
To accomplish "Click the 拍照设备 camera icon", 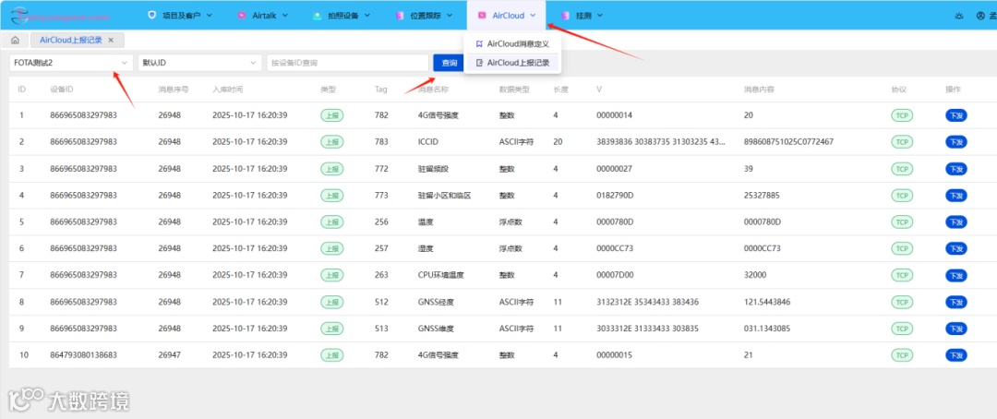I will [317, 16].
